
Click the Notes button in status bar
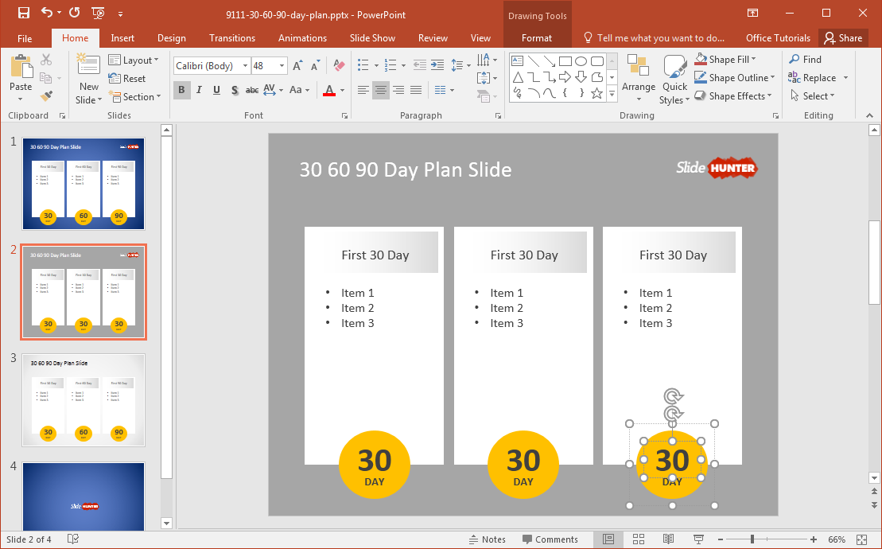[486, 539]
